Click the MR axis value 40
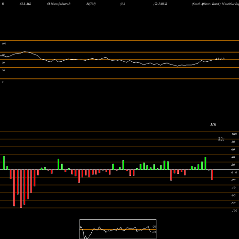Screen dimensions: 239x239 (x=233, y=157)
